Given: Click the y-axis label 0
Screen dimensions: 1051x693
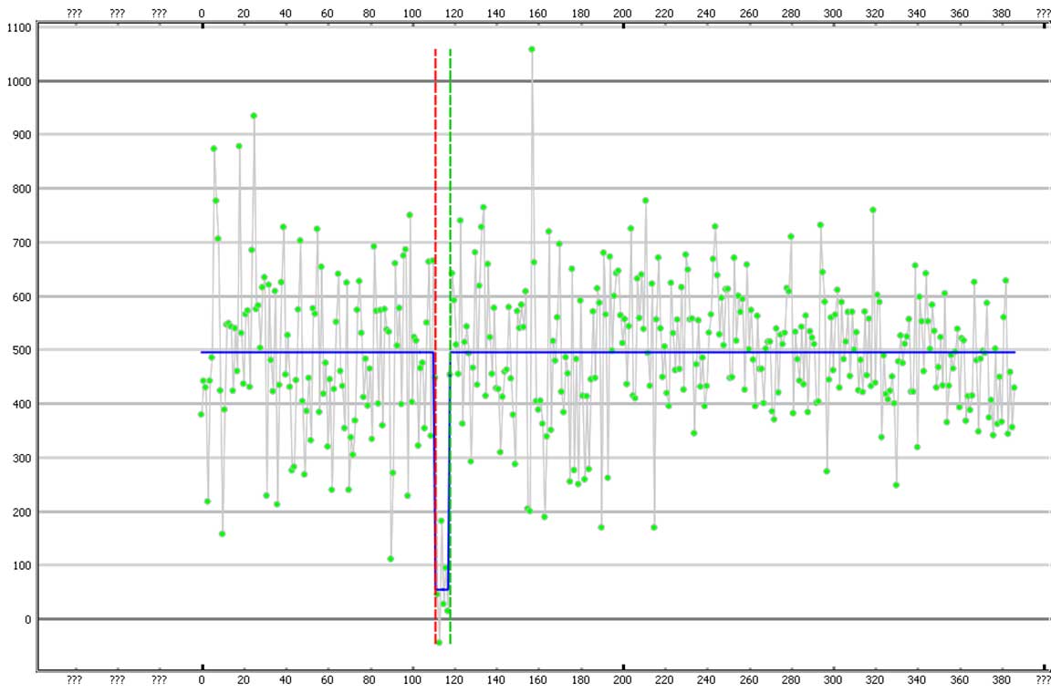Looking at the screenshot, I should pos(27,619).
